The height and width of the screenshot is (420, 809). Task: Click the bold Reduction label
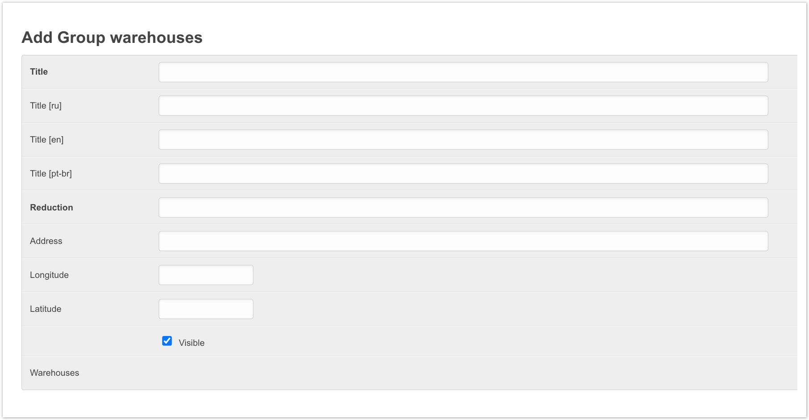[51, 207]
